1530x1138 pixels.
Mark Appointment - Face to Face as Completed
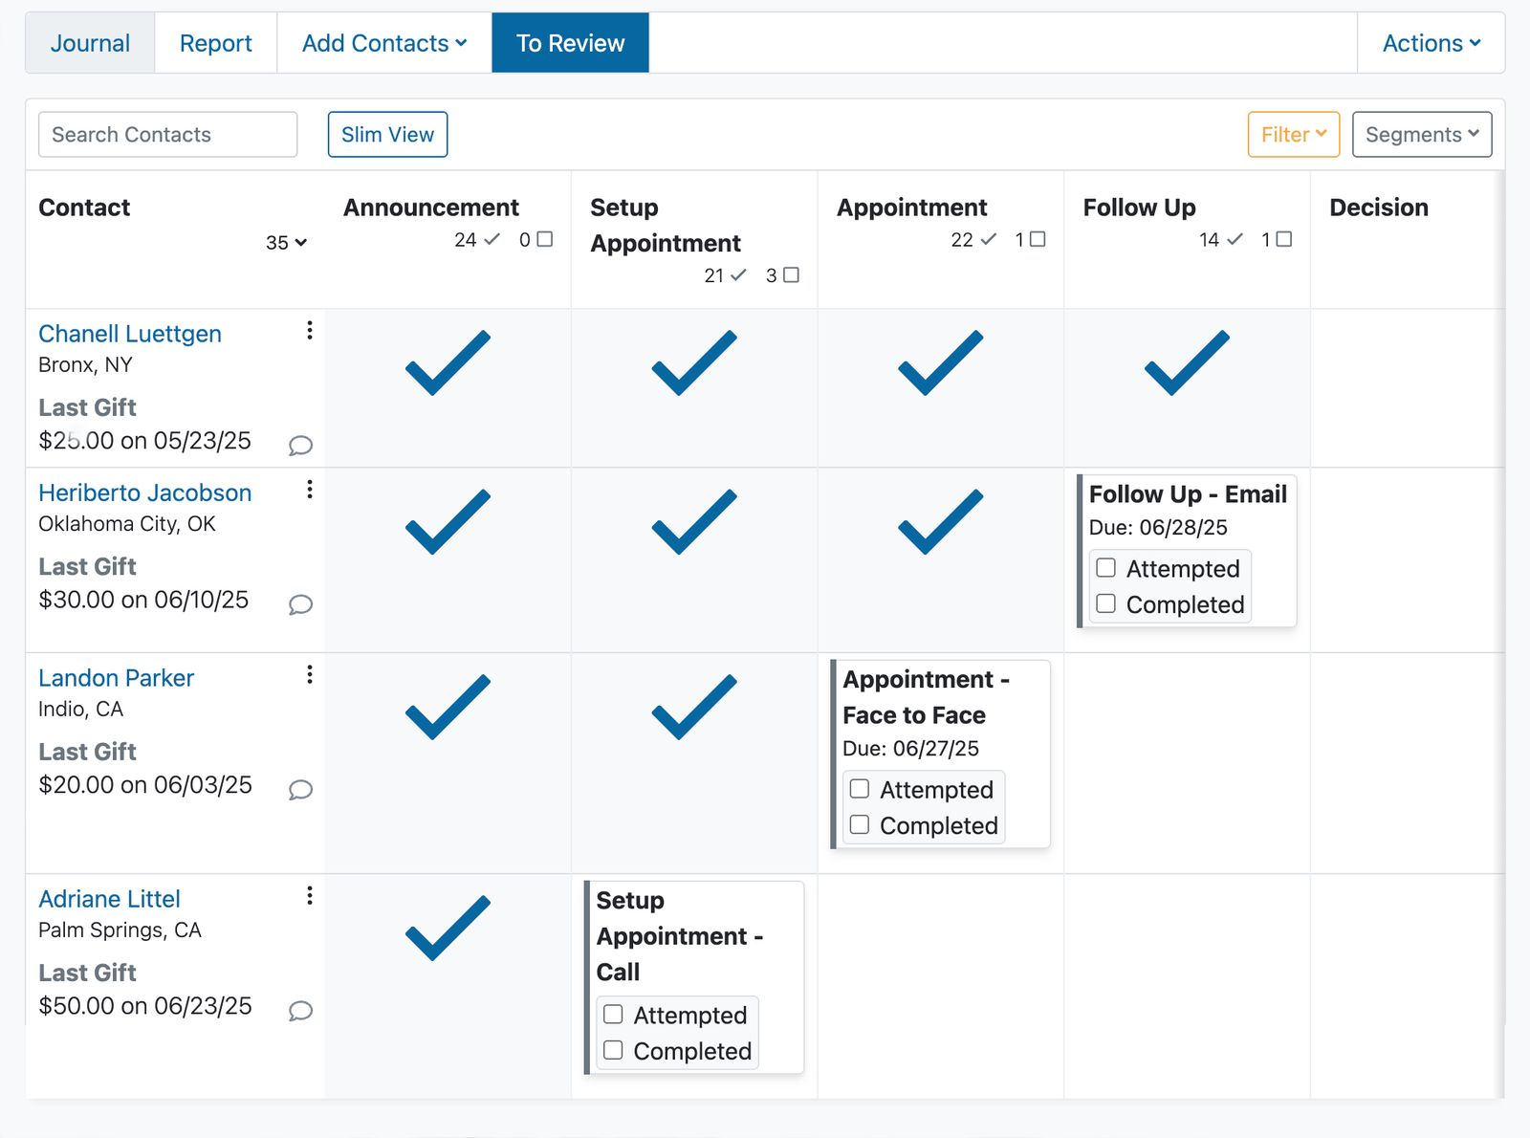(x=859, y=823)
